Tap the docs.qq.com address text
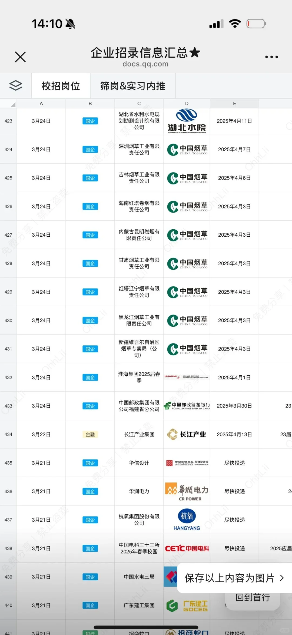This screenshot has height=635, width=292. coord(145,64)
